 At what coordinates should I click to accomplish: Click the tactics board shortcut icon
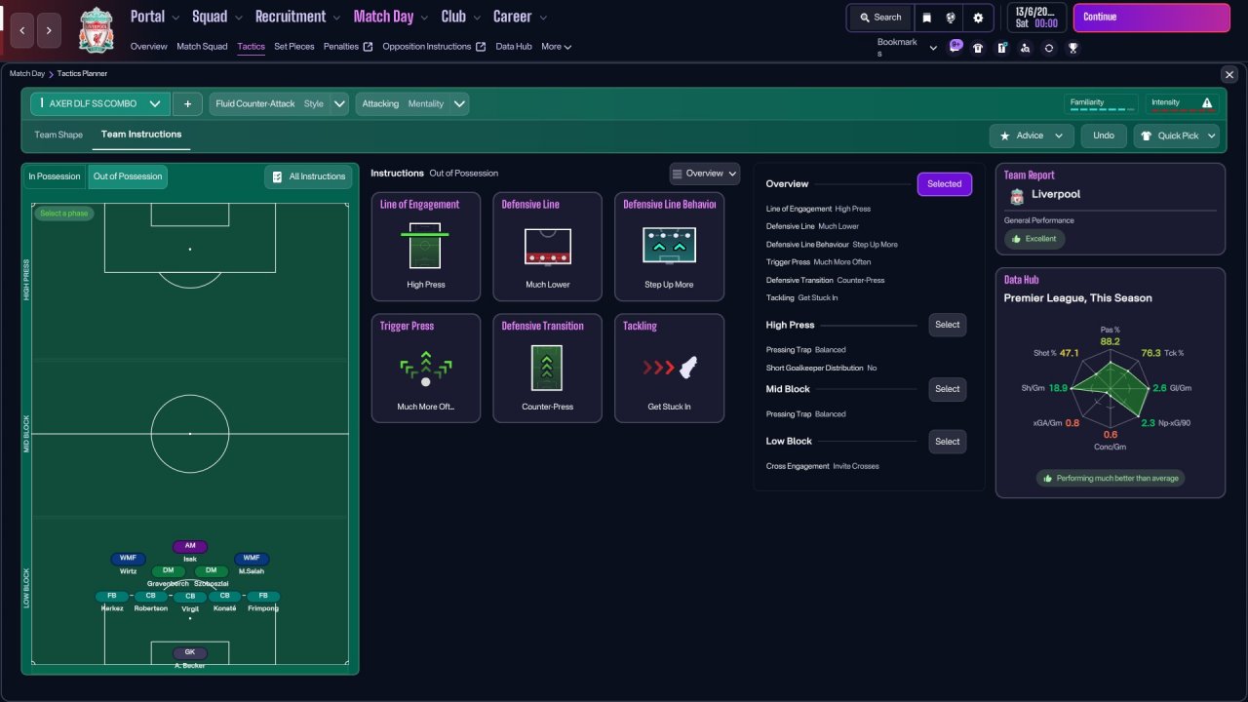(1001, 48)
